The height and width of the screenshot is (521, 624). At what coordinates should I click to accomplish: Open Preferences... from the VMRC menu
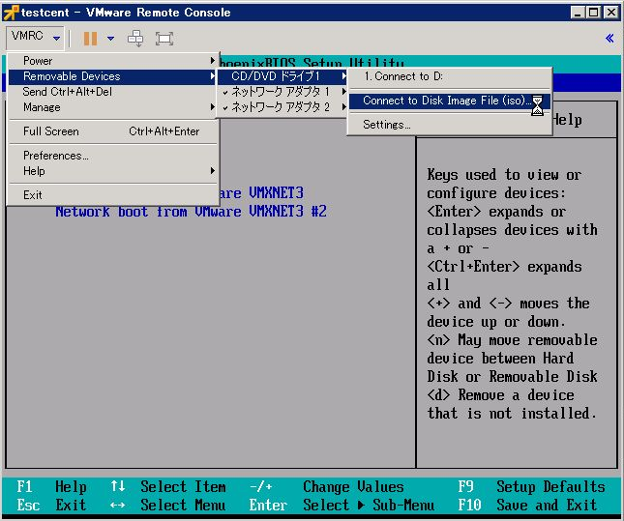pyautogui.click(x=56, y=156)
